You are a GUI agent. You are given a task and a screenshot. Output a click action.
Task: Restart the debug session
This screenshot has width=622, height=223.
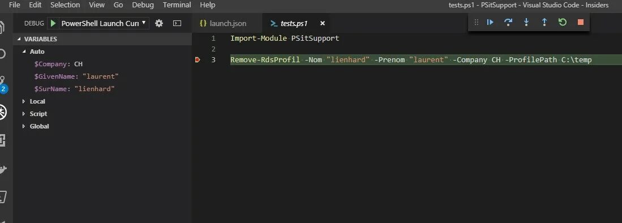563,22
